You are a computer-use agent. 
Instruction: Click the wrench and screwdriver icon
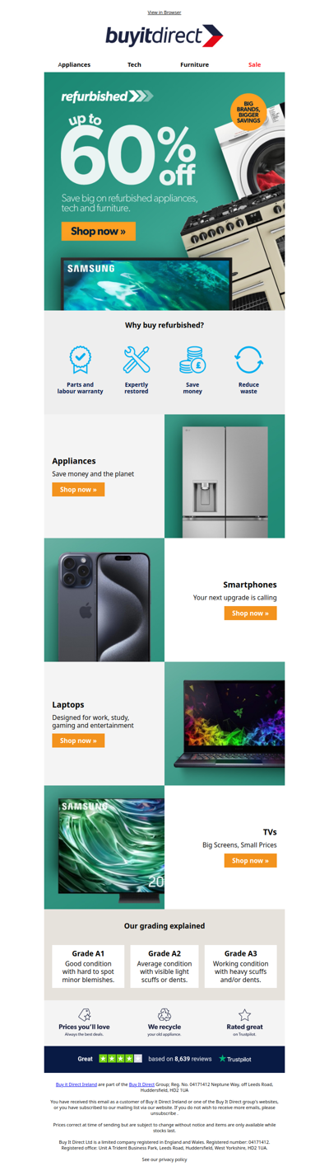point(137,360)
